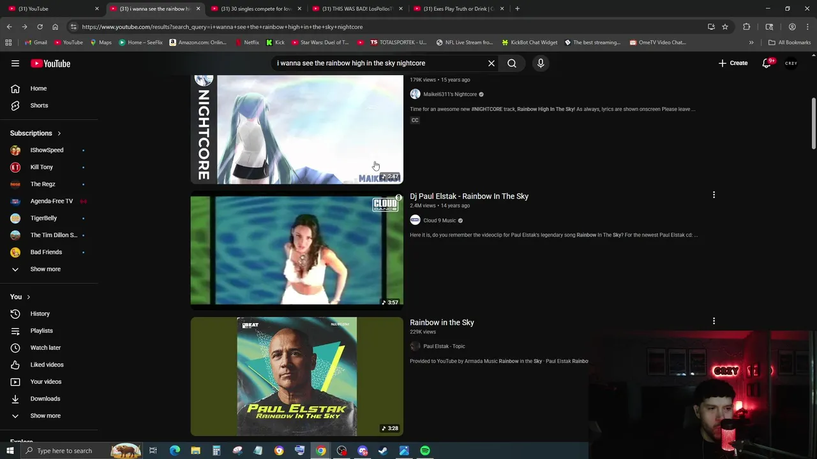Open the Gmail bookmark
The height and width of the screenshot is (459, 817).
click(36, 43)
